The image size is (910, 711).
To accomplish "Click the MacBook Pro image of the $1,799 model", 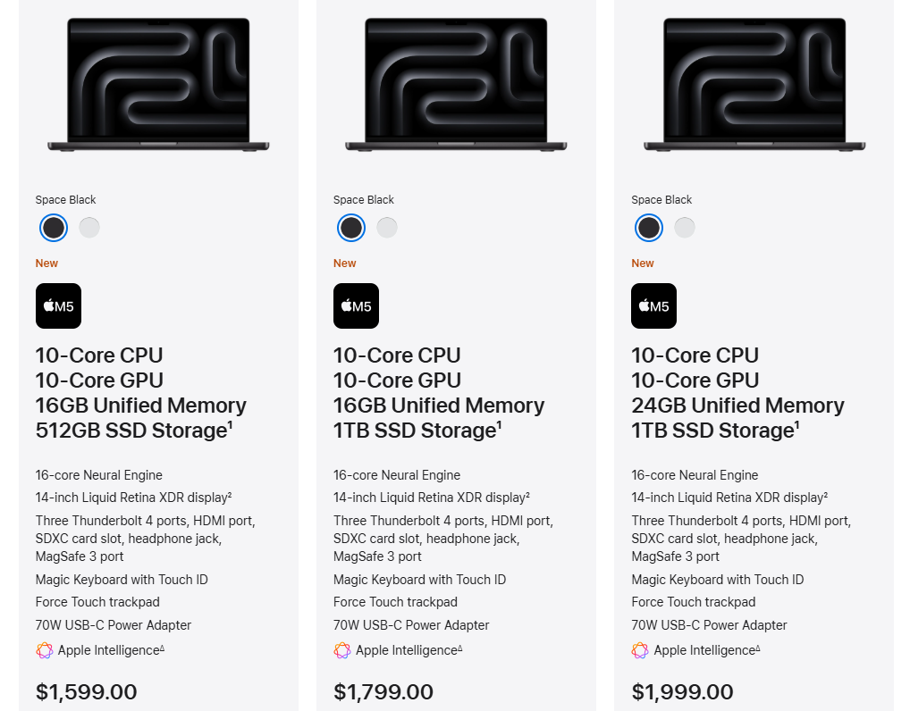I will [x=456, y=85].
